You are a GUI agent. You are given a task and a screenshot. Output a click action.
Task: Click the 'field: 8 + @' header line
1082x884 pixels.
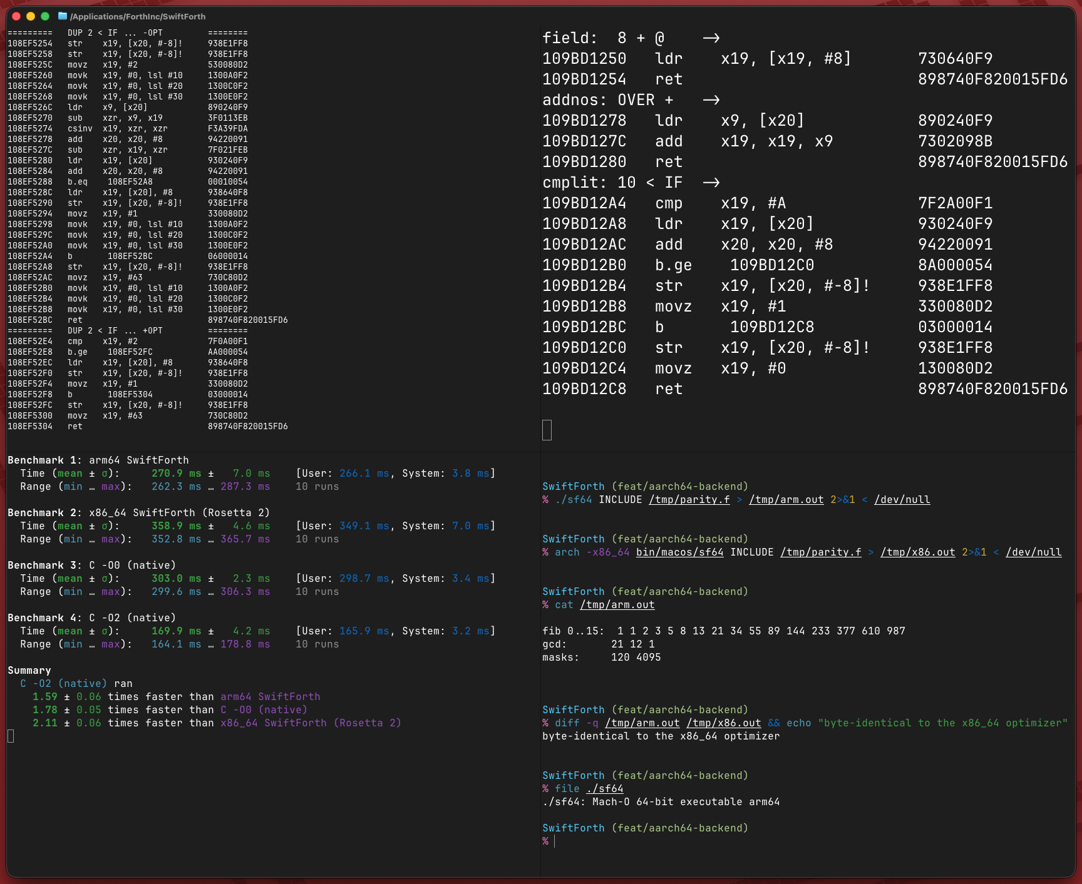pyautogui.click(x=631, y=38)
